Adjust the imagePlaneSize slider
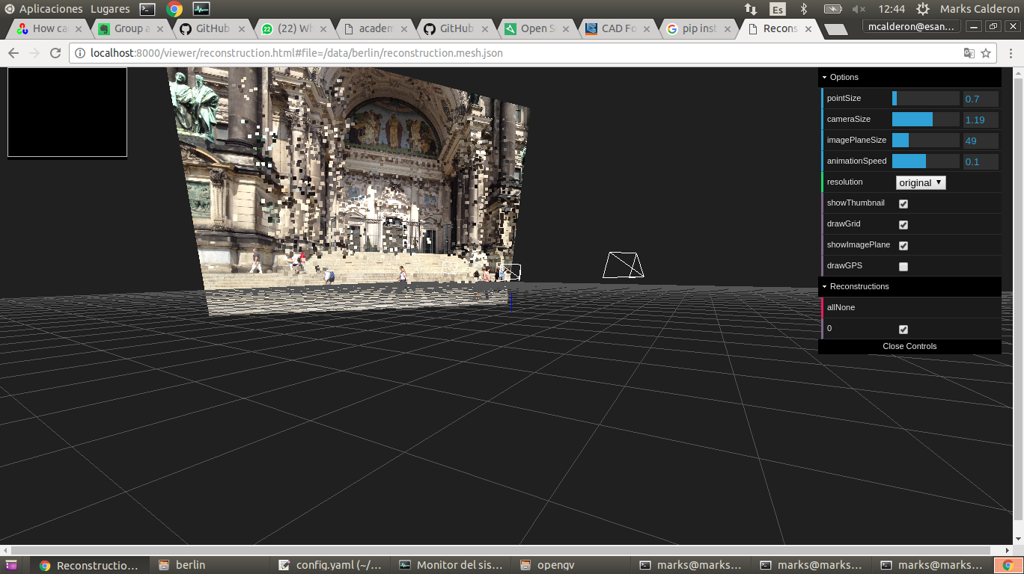The width and height of the screenshot is (1024, 574). [925, 141]
